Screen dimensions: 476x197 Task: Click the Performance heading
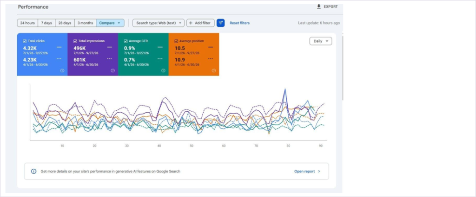point(33,6)
